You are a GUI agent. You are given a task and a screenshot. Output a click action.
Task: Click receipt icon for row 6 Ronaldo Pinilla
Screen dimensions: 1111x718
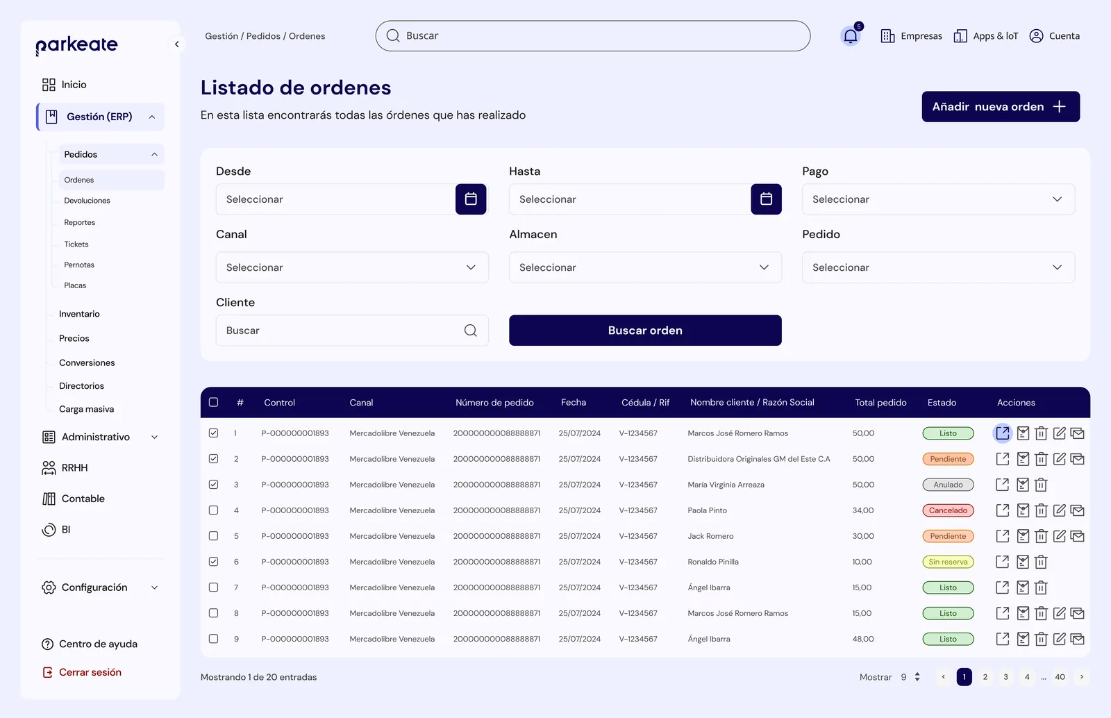click(x=1023, y=562)
